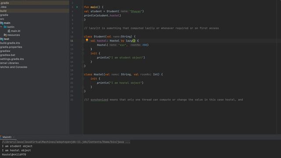Click console output line "I am hostel object"
Screen dimensions: 281x158
point(17,150)
